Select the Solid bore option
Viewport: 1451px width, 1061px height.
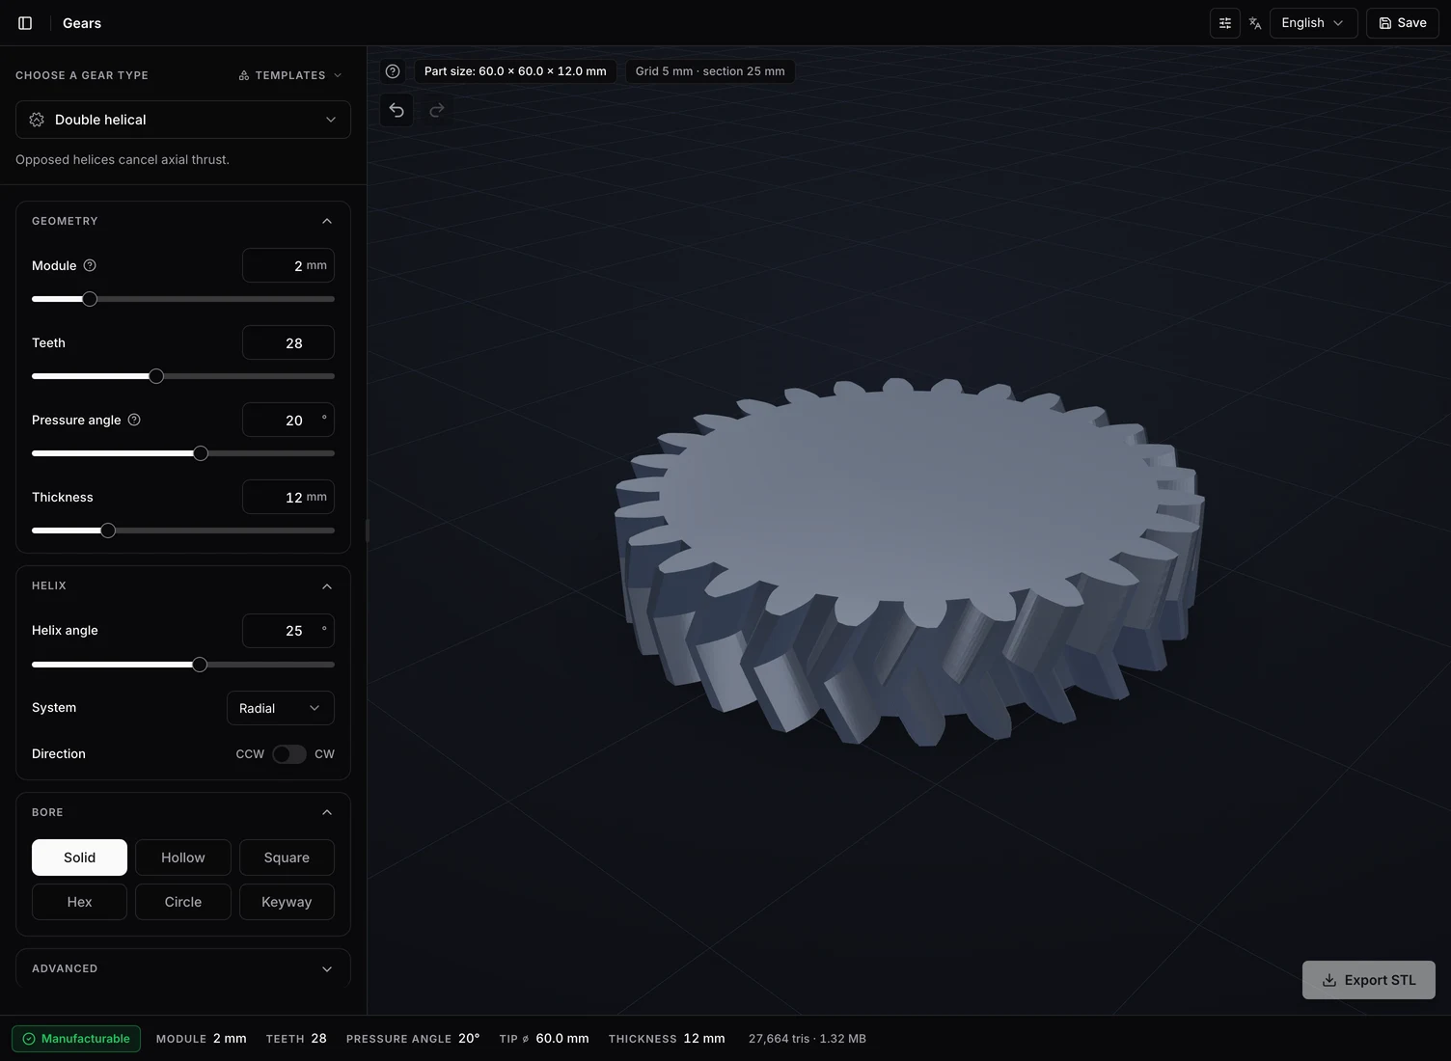[79, 857]
